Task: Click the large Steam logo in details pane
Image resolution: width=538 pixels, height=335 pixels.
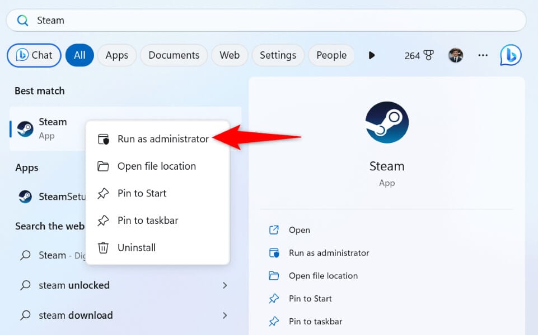Action: point(387,122)
